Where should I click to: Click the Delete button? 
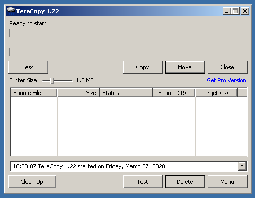185,182
